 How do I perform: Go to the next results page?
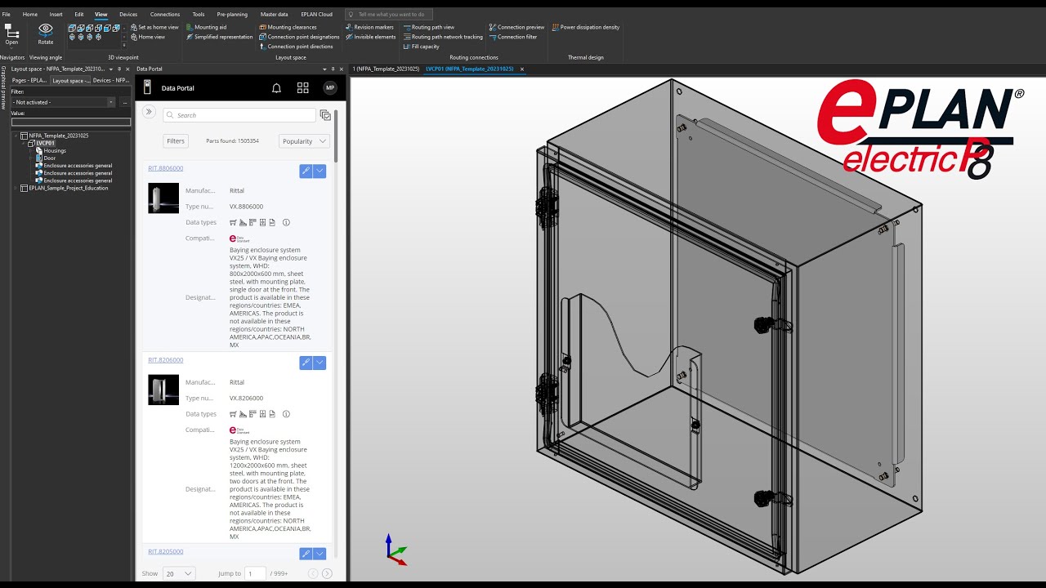pos(327,573)
